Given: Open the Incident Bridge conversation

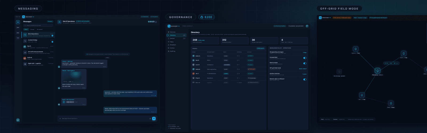Looking at the screenshot, I should tap(38, 41).
